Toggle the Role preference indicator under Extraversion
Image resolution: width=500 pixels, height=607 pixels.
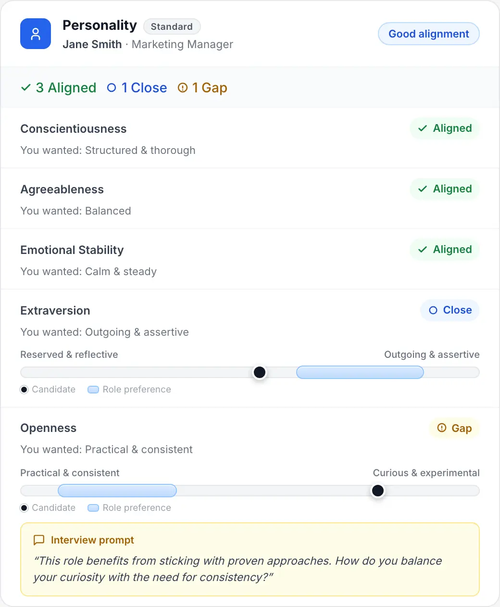click(x=93, y=390)
